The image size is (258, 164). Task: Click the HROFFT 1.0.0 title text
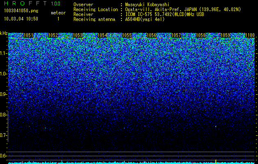click(x=32, y=3)
